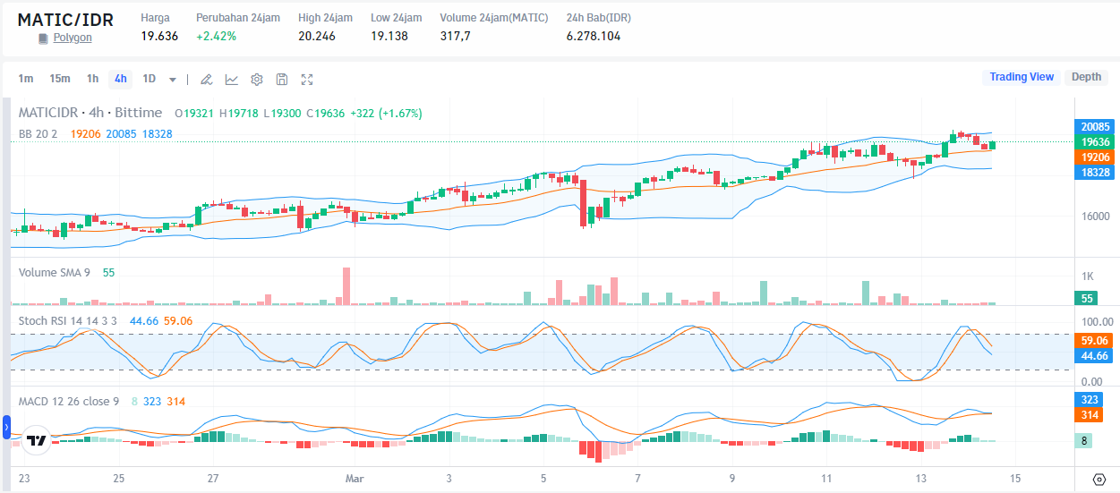
Task: Click the MATIC/IDR pair title
Action: 65,20
